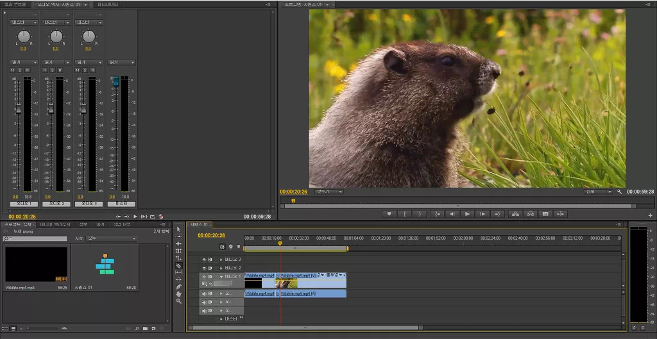The height and width of the screenshot is (339, 657).
Task: Mute Audio 2 mixer channel (M)
Action: click(45, 70)
